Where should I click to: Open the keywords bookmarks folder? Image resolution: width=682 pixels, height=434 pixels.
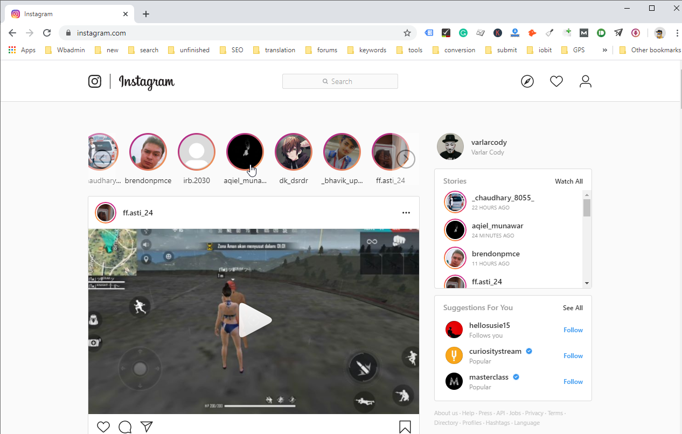[367, 50]
